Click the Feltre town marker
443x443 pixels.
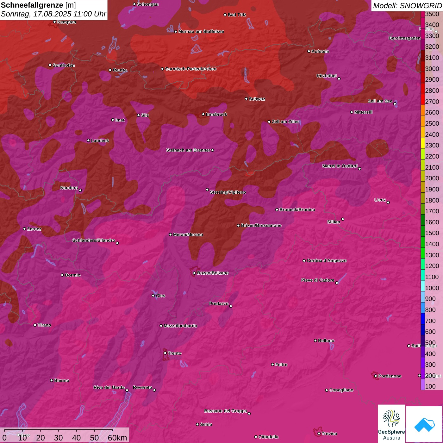(x=273, y=365)
